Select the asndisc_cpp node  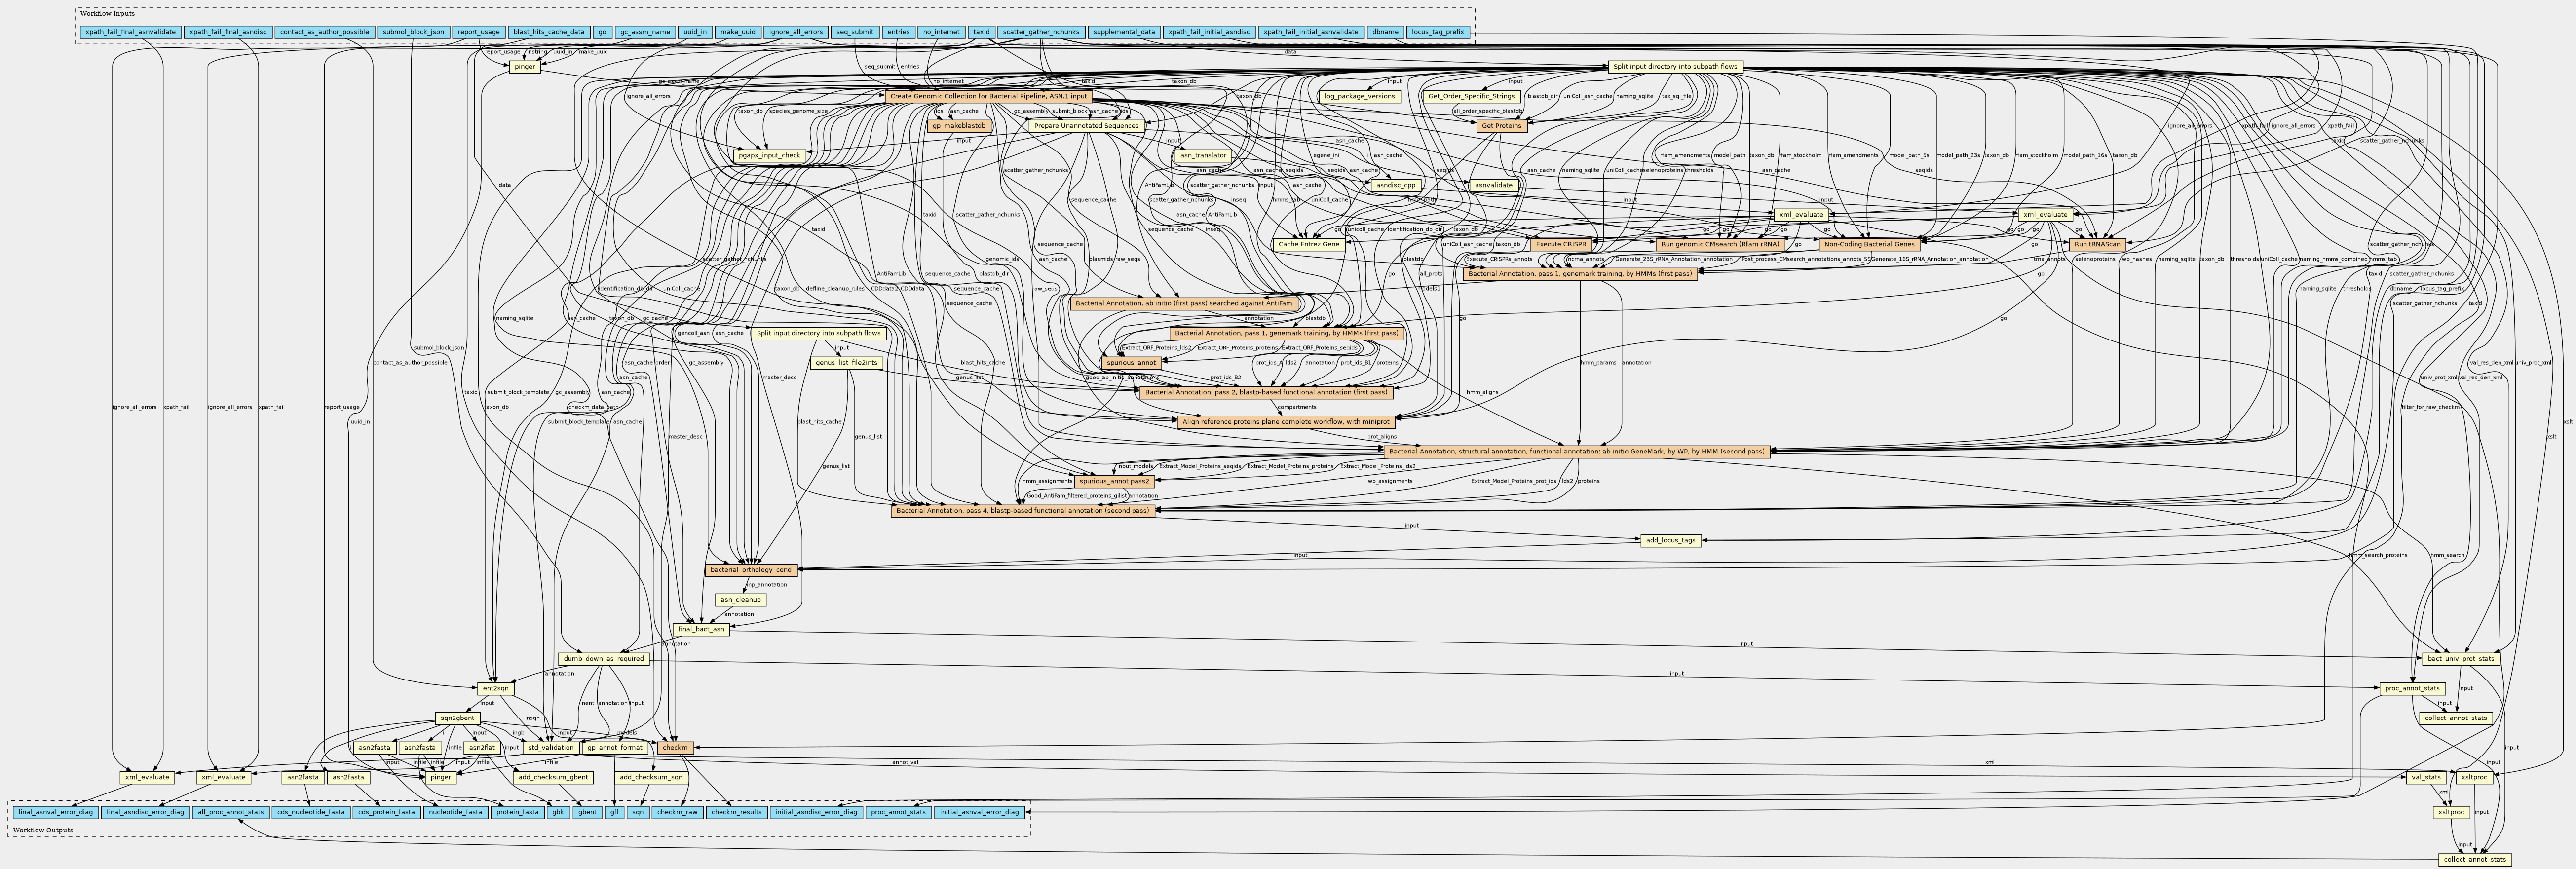(1395, 185)
